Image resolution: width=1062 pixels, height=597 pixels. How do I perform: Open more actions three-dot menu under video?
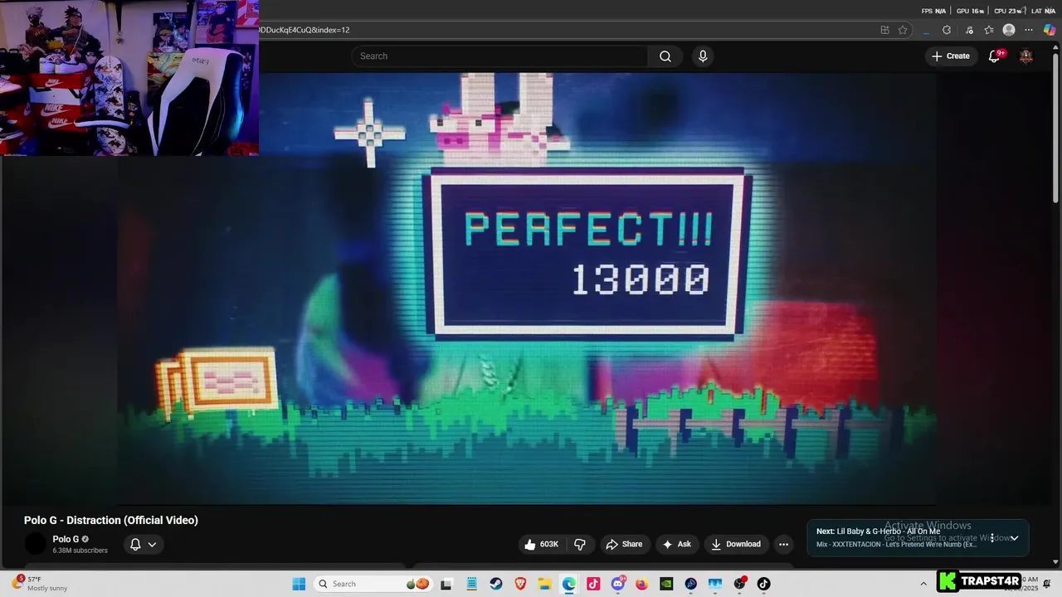pos(783,544)
